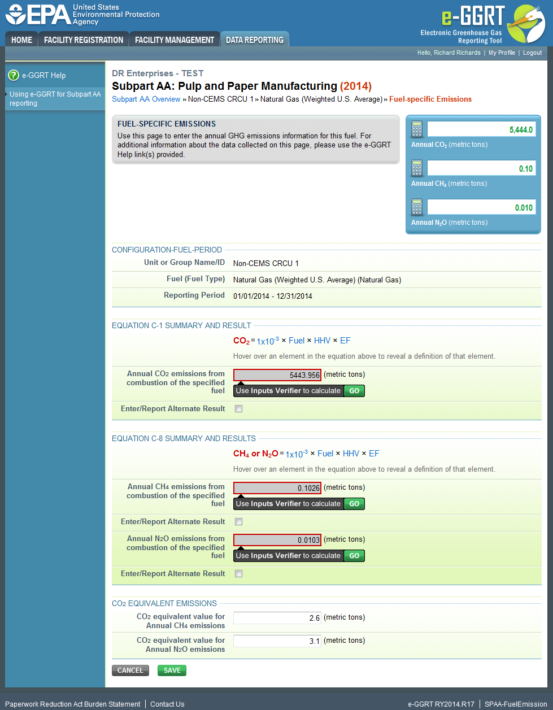Open e-GGRT Help via the question mark icon
This screenshot has height=710, width=553.
coord(12,75)
